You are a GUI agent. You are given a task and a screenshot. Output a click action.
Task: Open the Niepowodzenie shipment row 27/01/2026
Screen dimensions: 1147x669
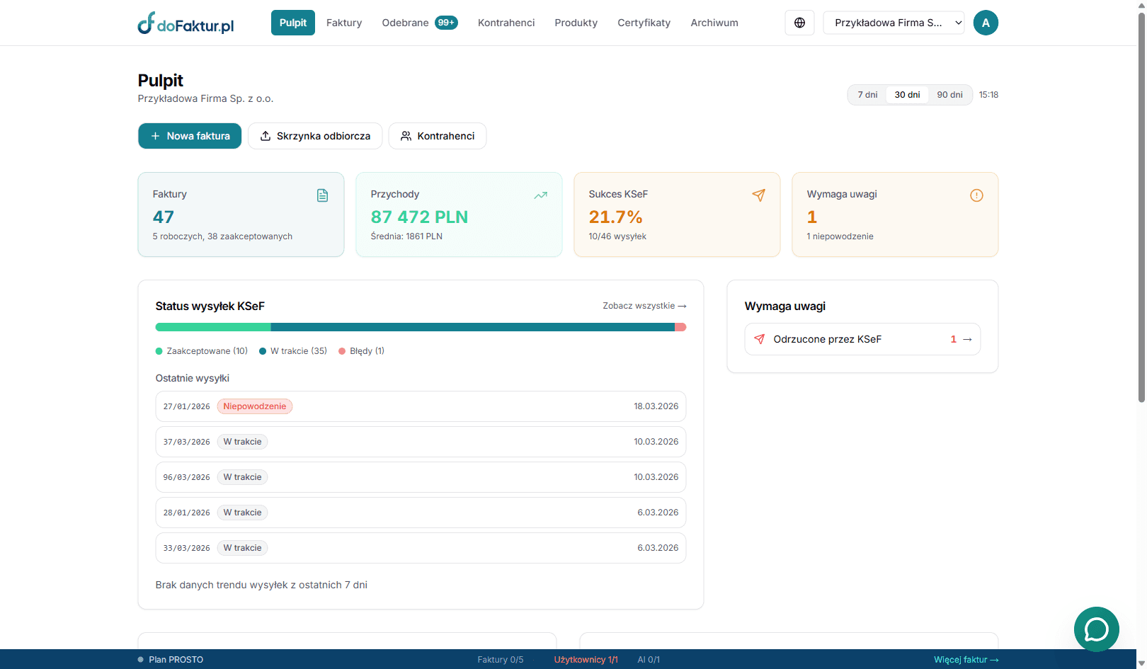coord(421,406)
